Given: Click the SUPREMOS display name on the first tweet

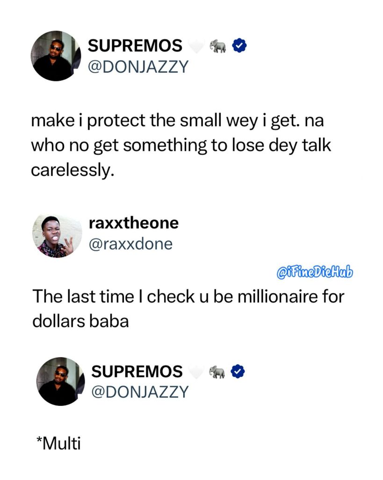Looking at the screenshot, I should (x=135, y=45).
